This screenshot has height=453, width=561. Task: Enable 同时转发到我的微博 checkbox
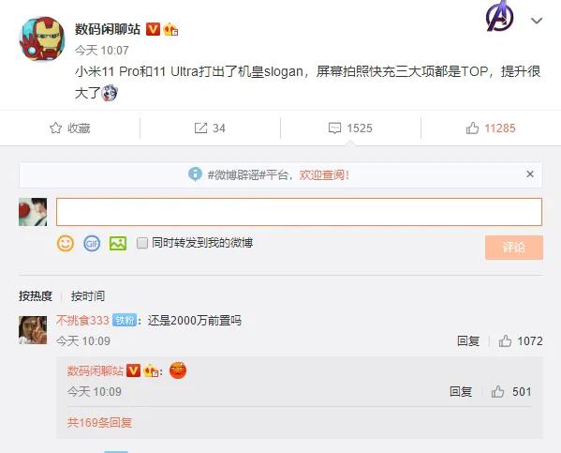coord(142,243)
